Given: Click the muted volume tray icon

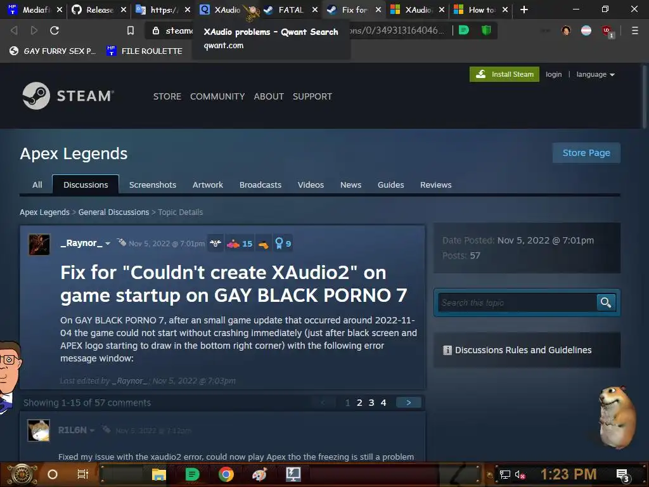Looking at the screenshot, I should (520, 474).
